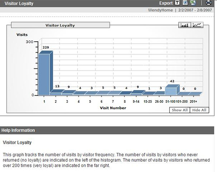Export the report as tab-separated text (T icon)
The image size is (217, 172).
click(177, 3)
